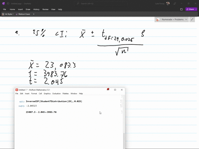199x149 pixels.
Task: Click the back arrow in OneNote title bar
Action: point(8,4)
